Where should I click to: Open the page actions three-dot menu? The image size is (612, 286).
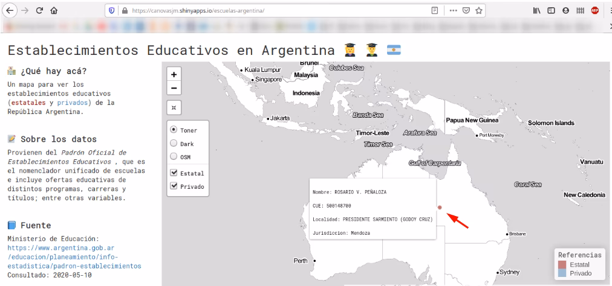coord(464,10)
